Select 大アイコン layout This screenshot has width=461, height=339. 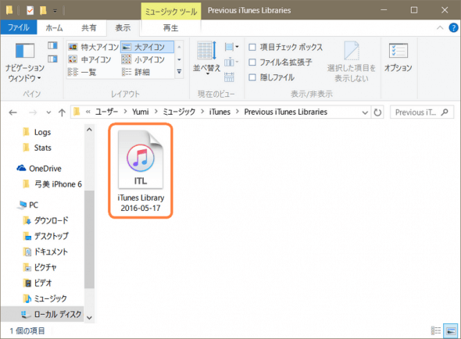pyautogui.click(x=147, y=47)
